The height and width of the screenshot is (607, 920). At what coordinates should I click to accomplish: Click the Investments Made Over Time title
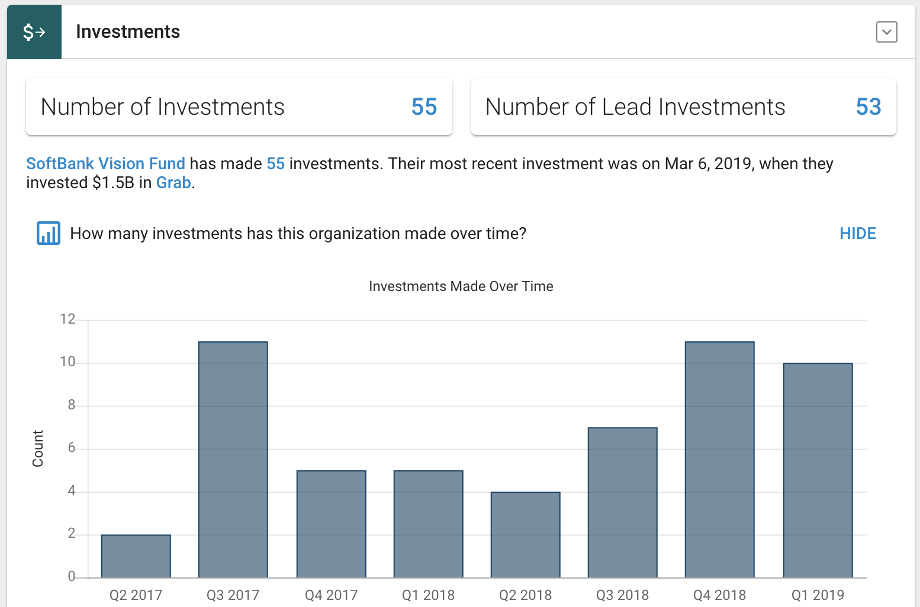point(461,286)
